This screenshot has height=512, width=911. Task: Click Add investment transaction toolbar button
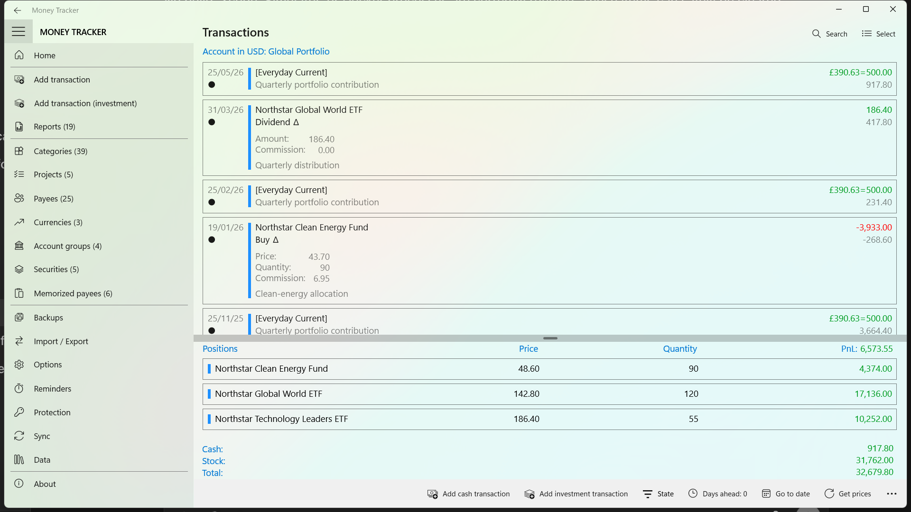click(576, 494)
